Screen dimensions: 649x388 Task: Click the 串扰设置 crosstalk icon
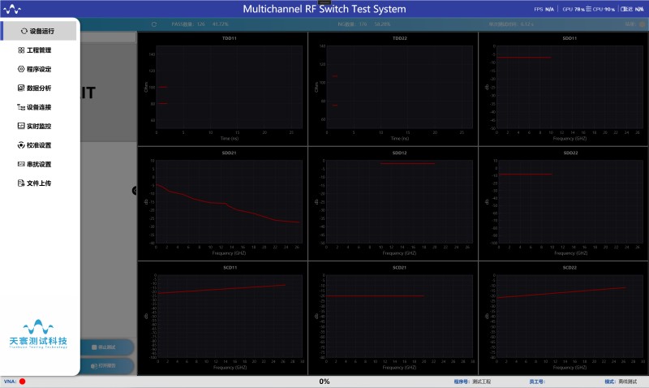coord(21,164)
